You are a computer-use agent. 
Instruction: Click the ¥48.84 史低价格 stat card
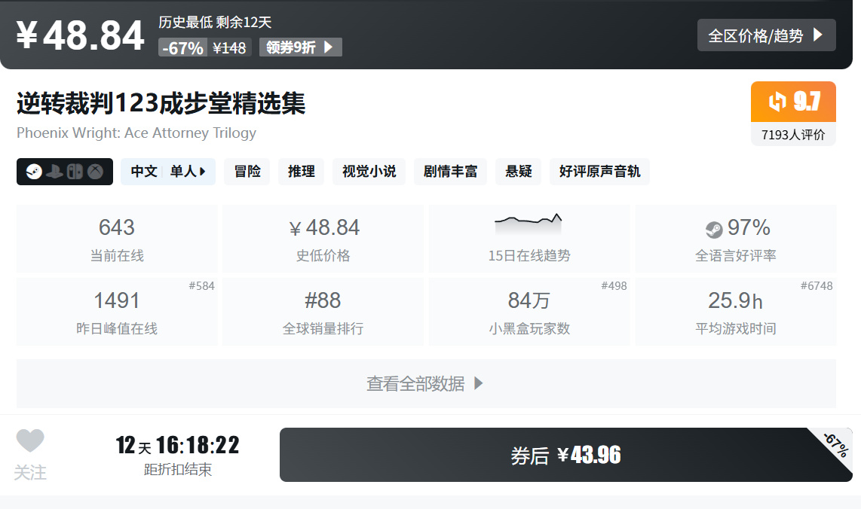[323, 239]
